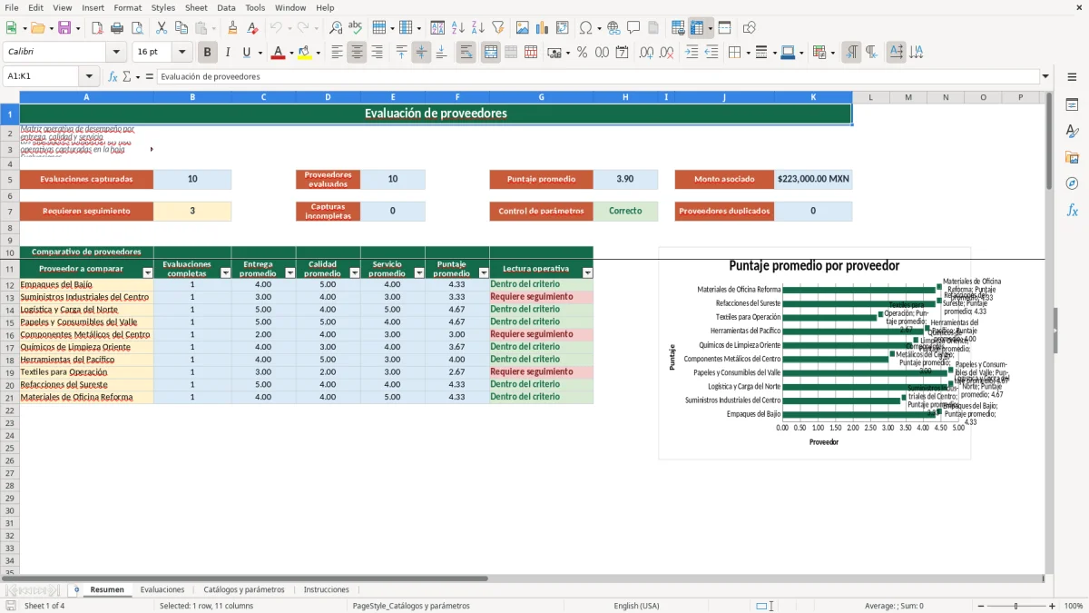The image size is (1089, 613).
Task: Open the font size dropdown
Action: click(x=182, y=53)
